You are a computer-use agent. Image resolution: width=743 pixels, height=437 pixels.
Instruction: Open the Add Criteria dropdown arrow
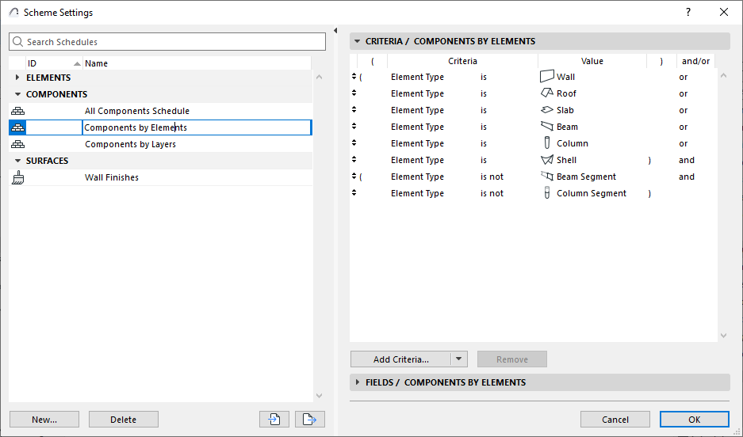459,359
